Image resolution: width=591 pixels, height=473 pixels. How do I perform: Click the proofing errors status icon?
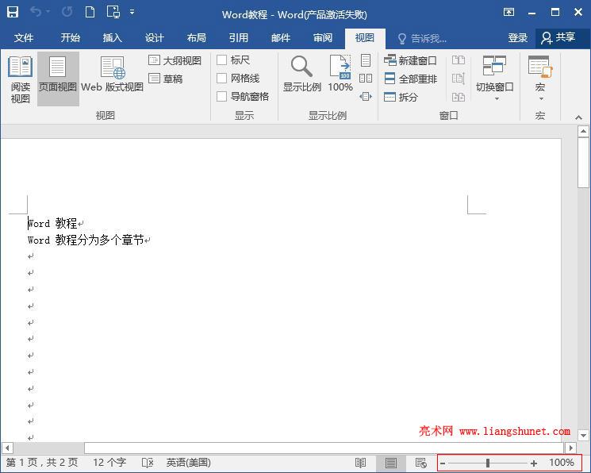tap(148, 463)
